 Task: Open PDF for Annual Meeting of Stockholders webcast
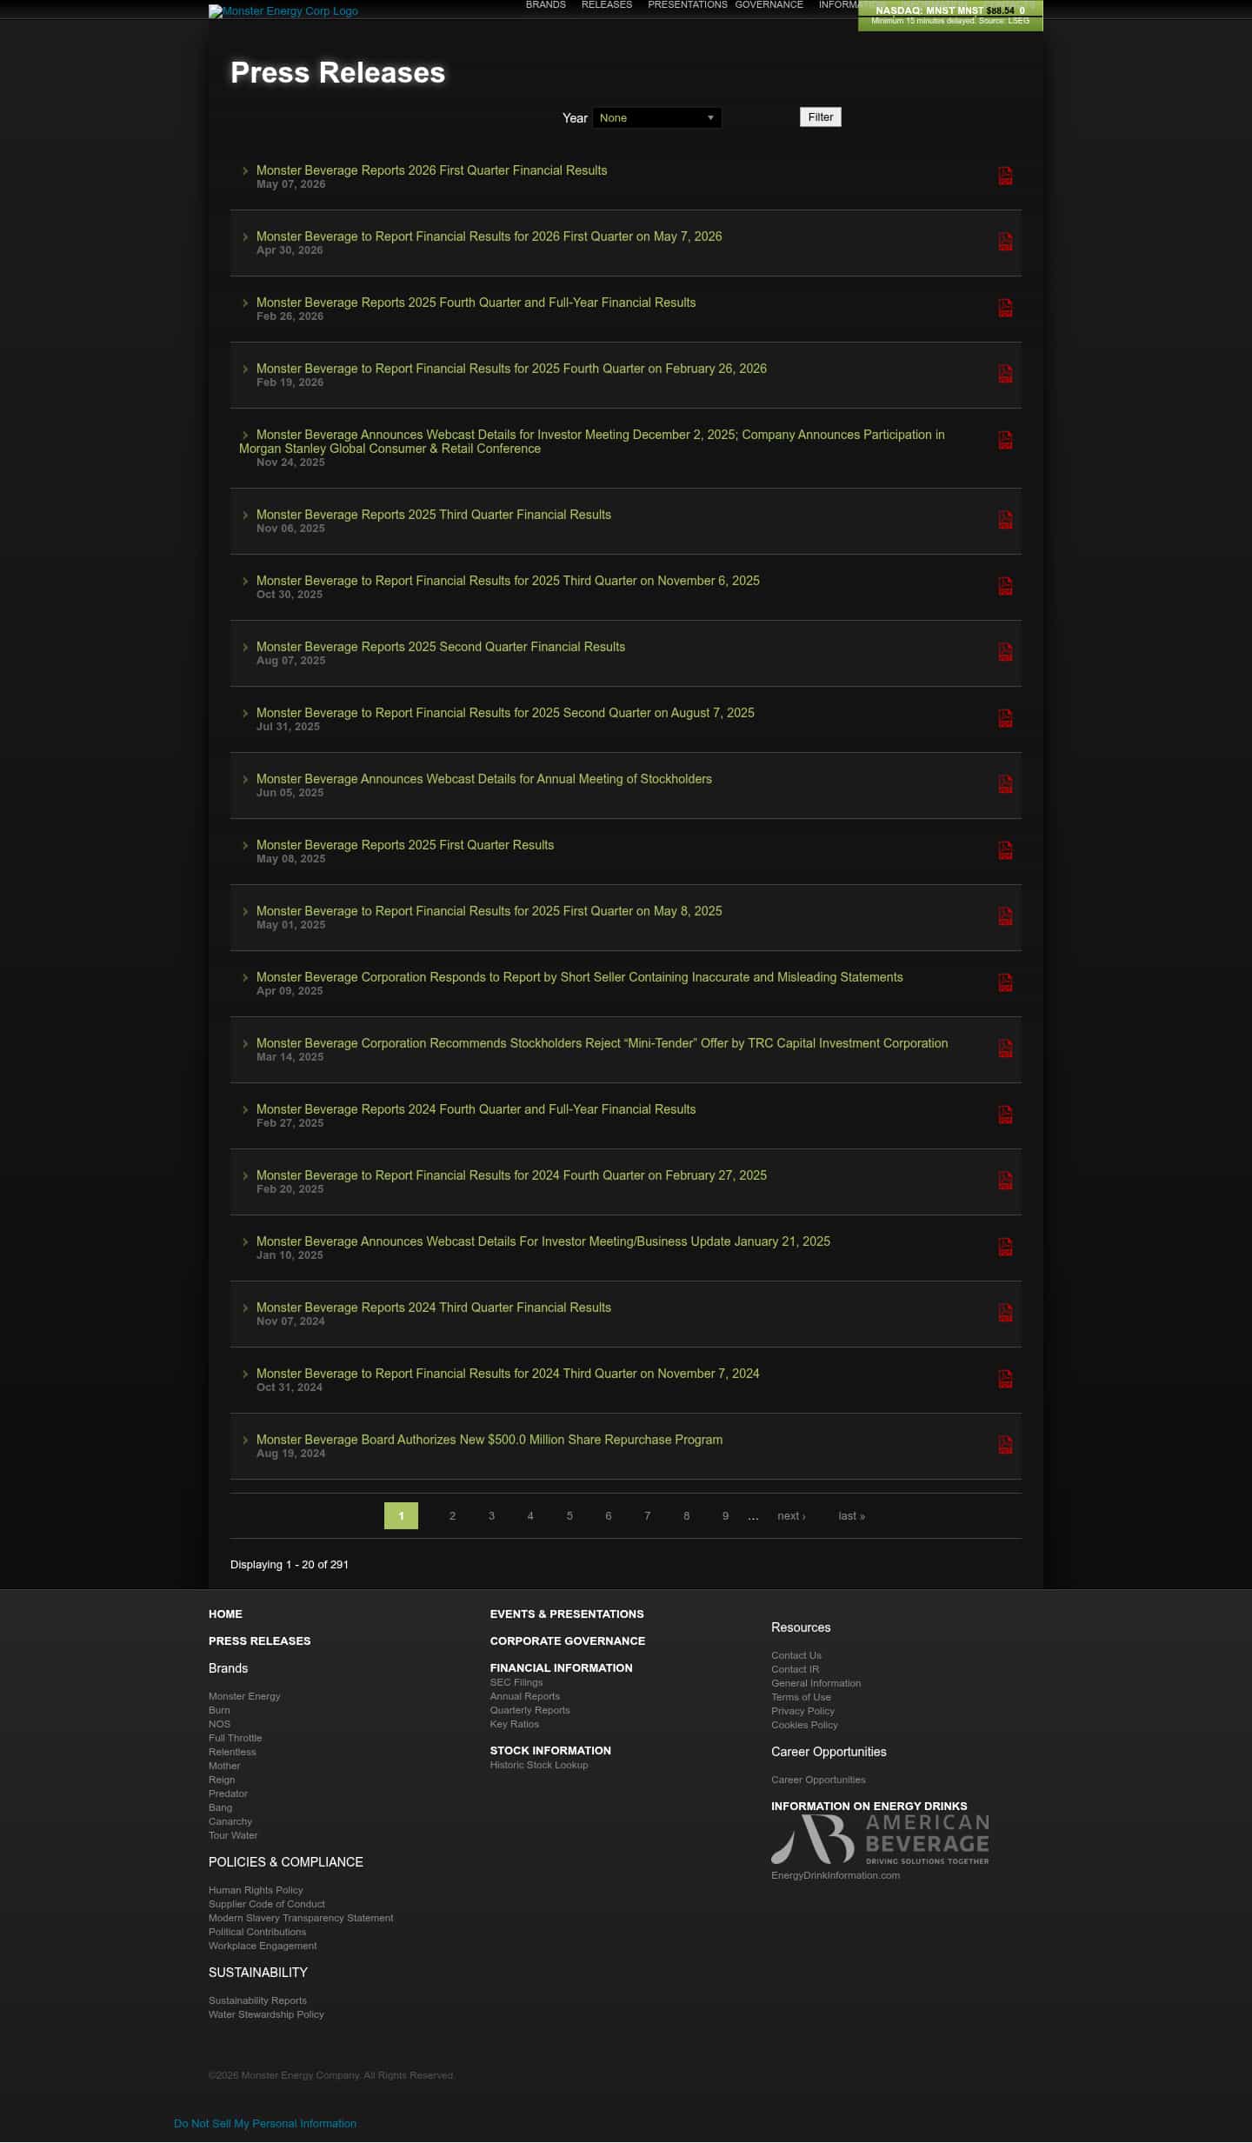(1005, 784)
